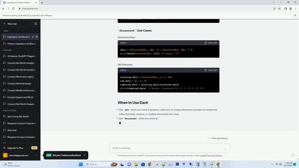Click Upgrade to Plus

pyautogui.click(x=20, y=148)
